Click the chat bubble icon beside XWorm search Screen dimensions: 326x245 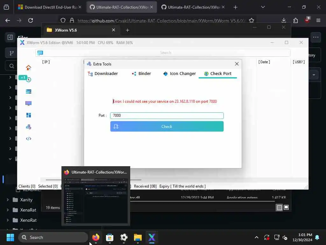coord(40,53)
